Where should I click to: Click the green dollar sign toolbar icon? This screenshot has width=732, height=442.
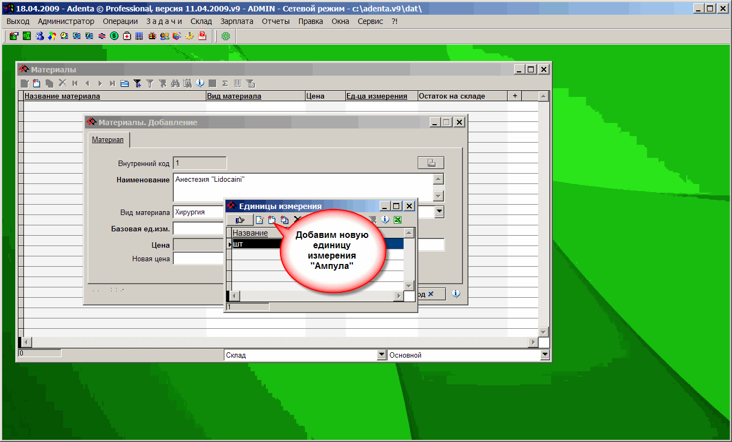[x=114, y=36]
